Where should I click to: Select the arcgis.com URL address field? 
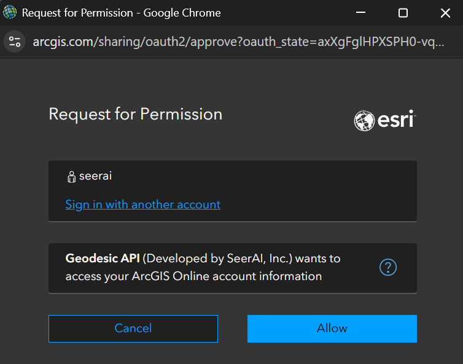point(238,42)
